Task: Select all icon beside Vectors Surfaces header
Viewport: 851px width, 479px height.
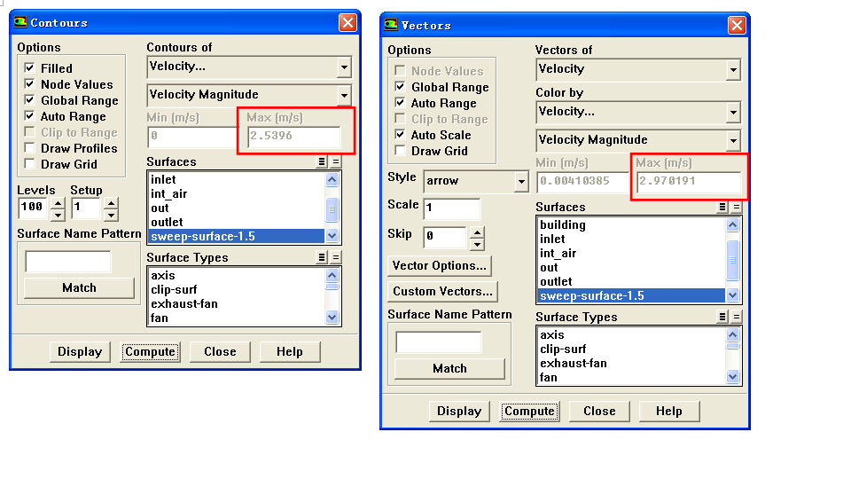Action: pyautogui.click(x=723, y=207)
